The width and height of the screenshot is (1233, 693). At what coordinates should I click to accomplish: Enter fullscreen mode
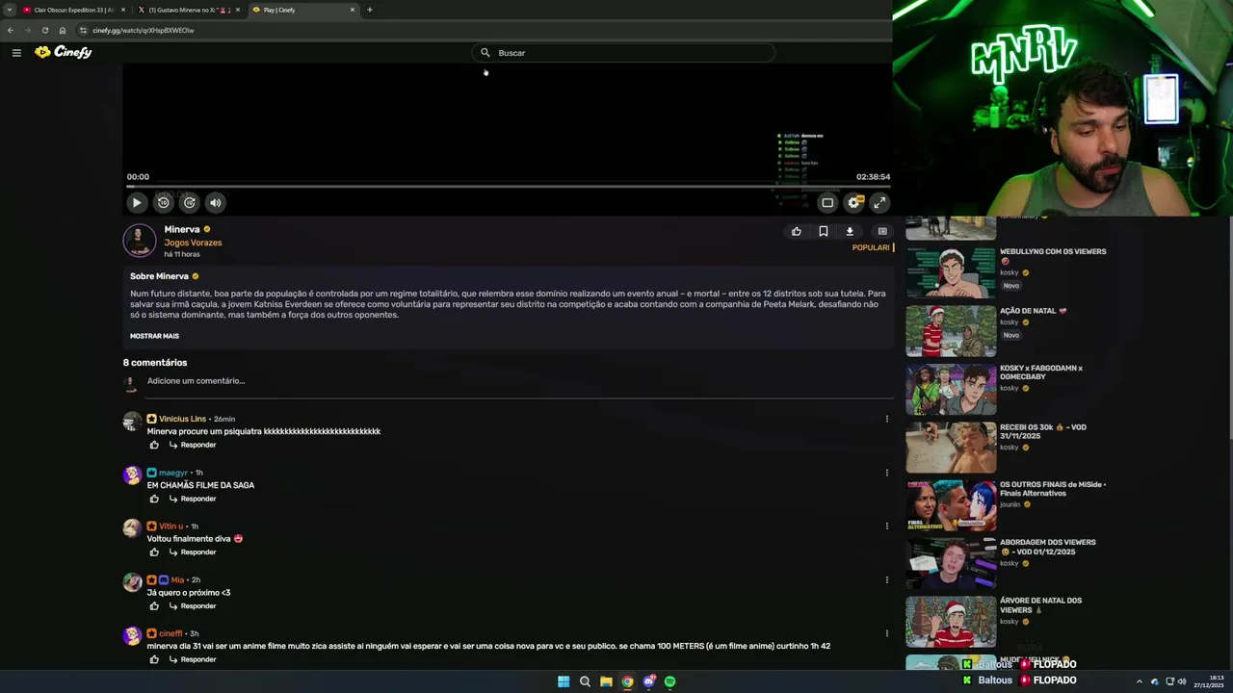(879, 202)
